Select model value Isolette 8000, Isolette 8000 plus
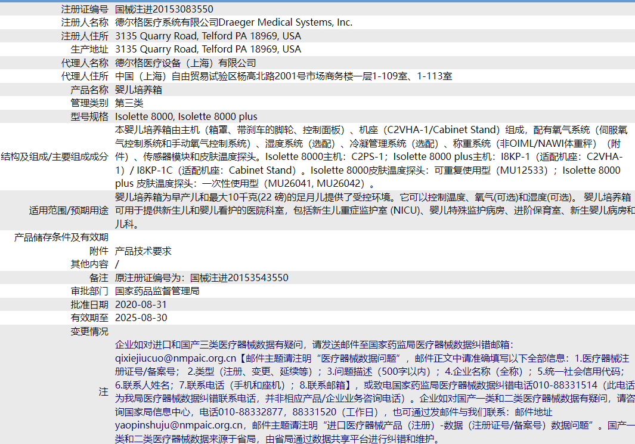Screen dimensions: 635x444 pos(186,116)
